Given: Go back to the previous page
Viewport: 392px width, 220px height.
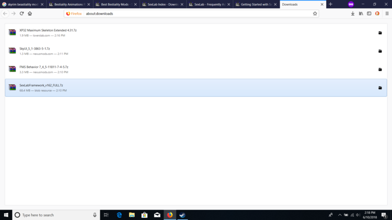Looking at the screenshot, I should (x=5, y=14).
